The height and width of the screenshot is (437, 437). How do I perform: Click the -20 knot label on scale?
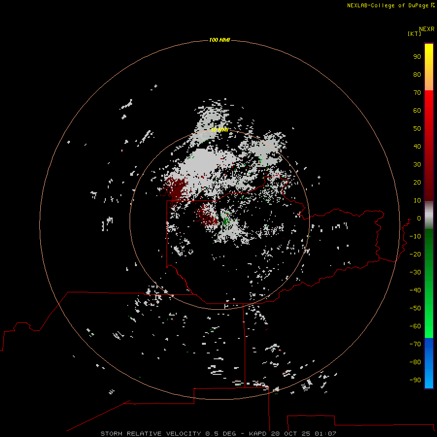point(415,254)
